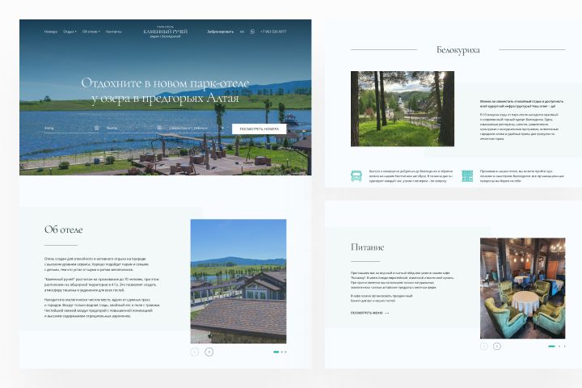Select first pagination dot in Об отеле gallery
The width and height of the screenshot is (582, 388).
pos(276,352)
